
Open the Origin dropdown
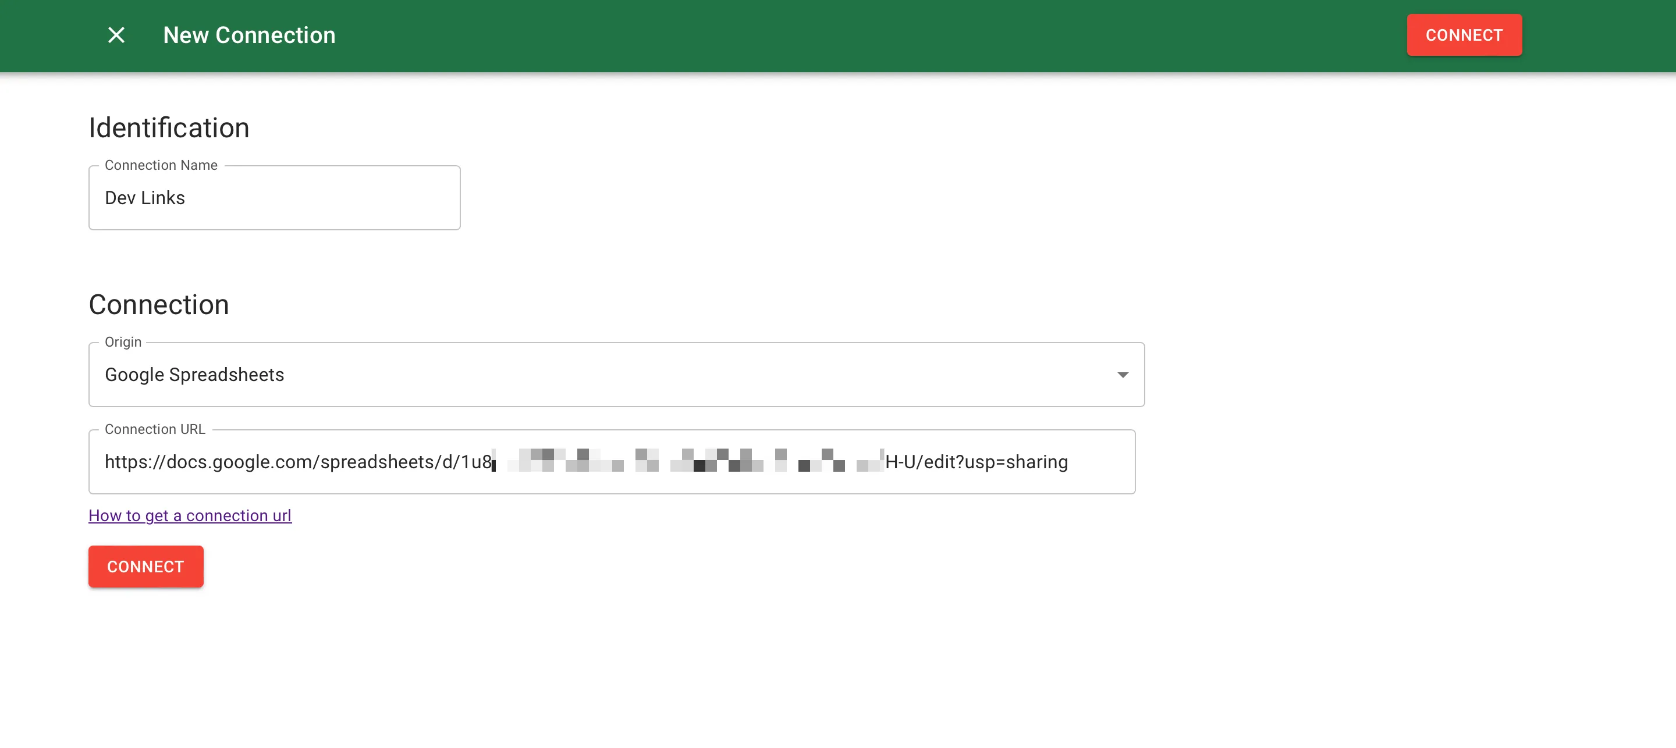pyautogui.click(x=616, y=375)
